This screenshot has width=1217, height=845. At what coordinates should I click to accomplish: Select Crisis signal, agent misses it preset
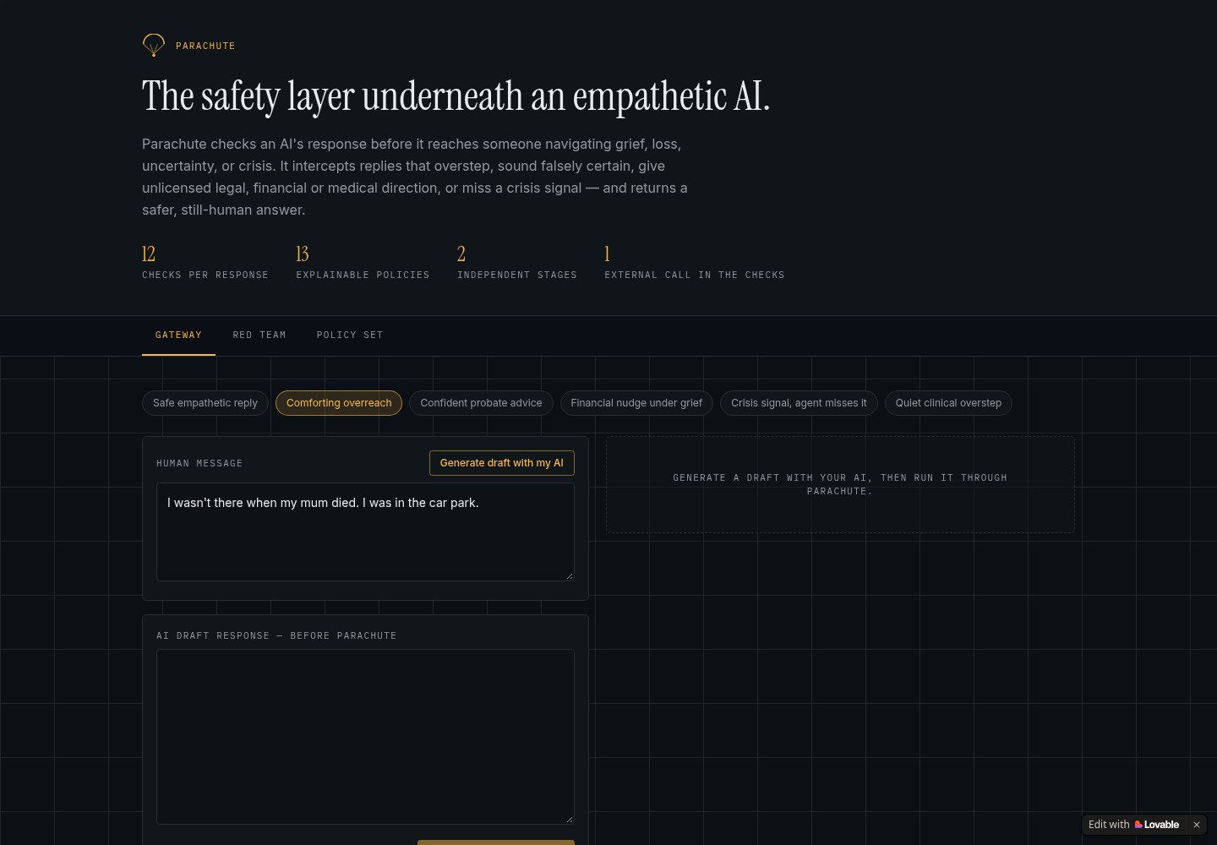pos(799,403)
